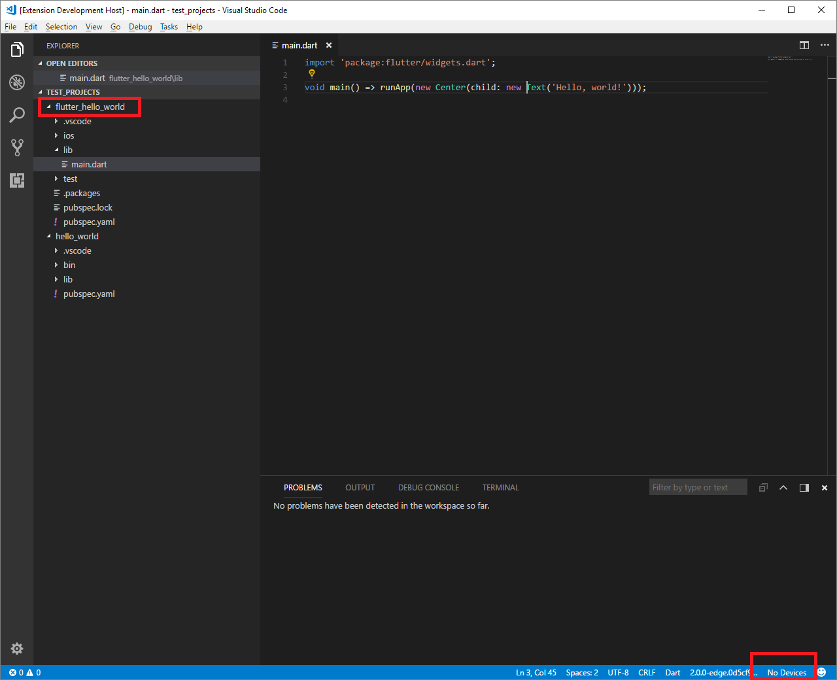The image size is (837, 680).
Task: Collapse all in the problems panel
Action: coord(763,488)
